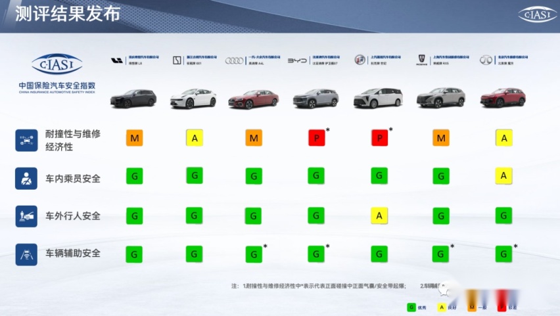Click the 车内乘员安全 seatbelt occupant icon
560x316 pixels.
tap(26, 178)
